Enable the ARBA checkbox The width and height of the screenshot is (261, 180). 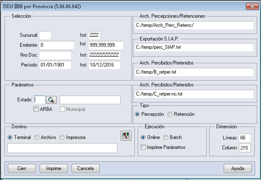36,109
